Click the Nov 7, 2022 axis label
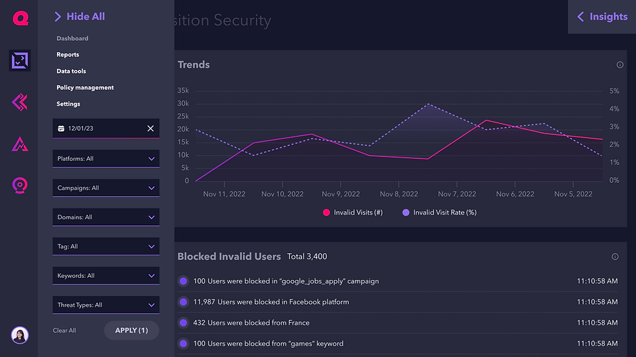Viewport: 636px width, 357px height. 457,194
